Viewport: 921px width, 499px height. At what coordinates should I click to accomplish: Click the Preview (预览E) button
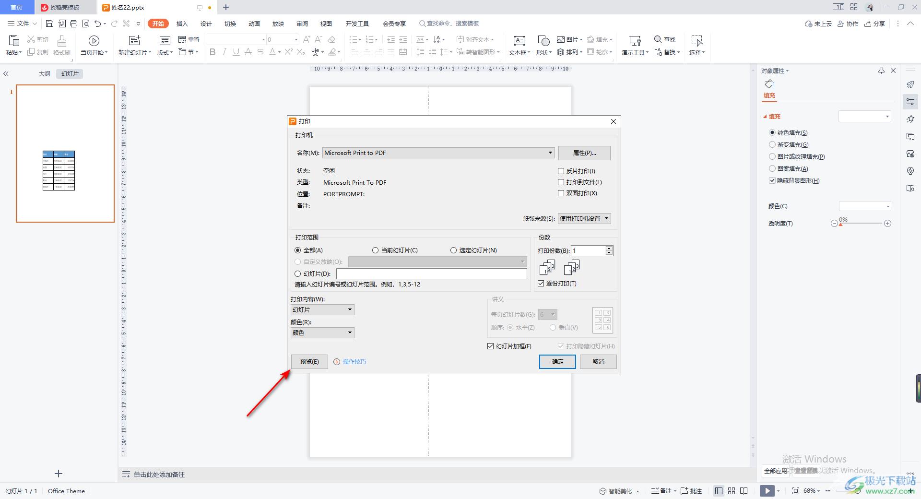tap(309, 361)
